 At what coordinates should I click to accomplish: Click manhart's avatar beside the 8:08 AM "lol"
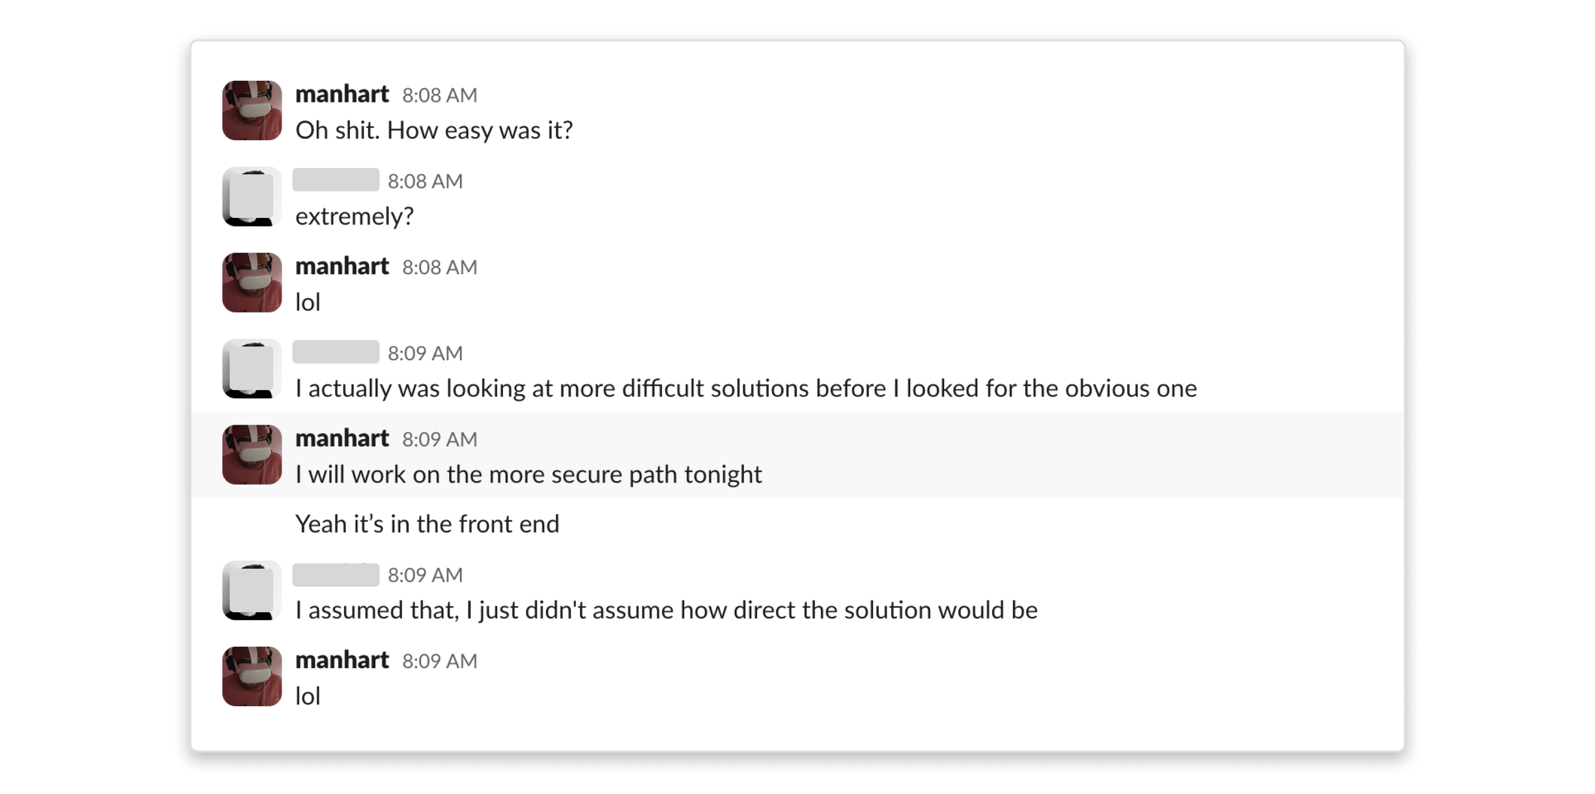(x=252, y=282)
